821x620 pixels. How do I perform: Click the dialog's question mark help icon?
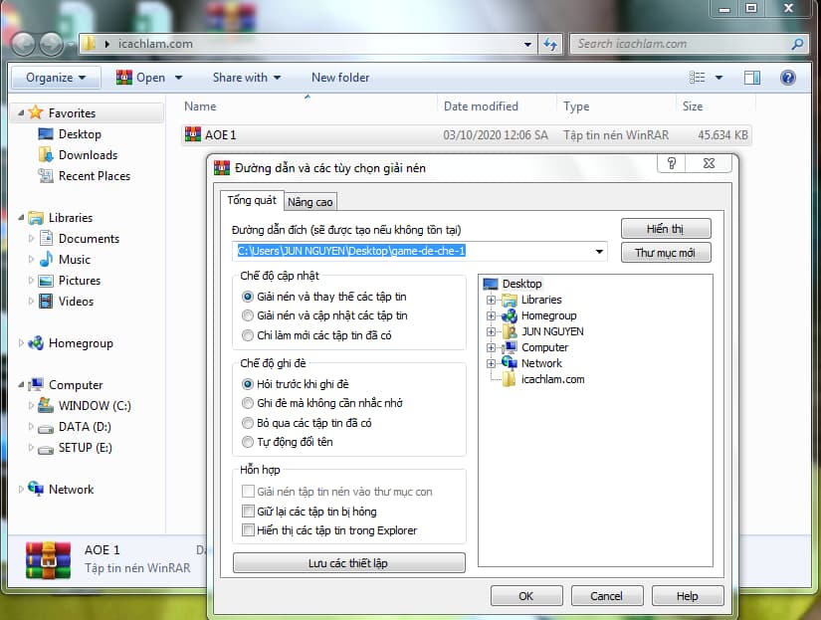coord(672,163)
